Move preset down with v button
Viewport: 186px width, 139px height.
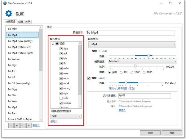(x=29, y=125)
